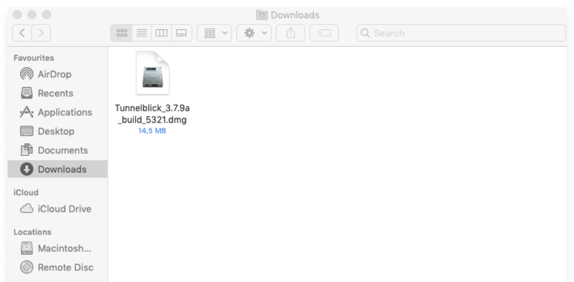Go back with the left chevron button
The image size is (574, 282).
click(22, 33)
